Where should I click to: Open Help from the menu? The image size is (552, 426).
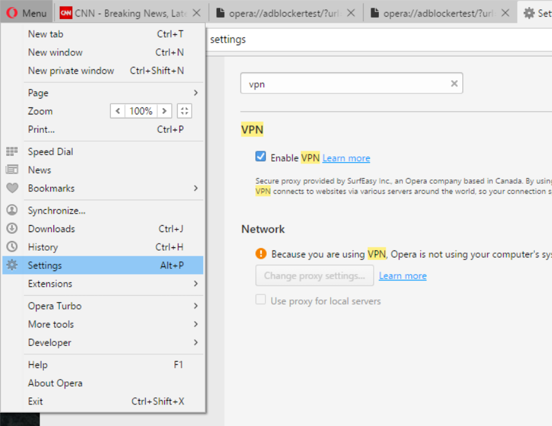[103, 364]
